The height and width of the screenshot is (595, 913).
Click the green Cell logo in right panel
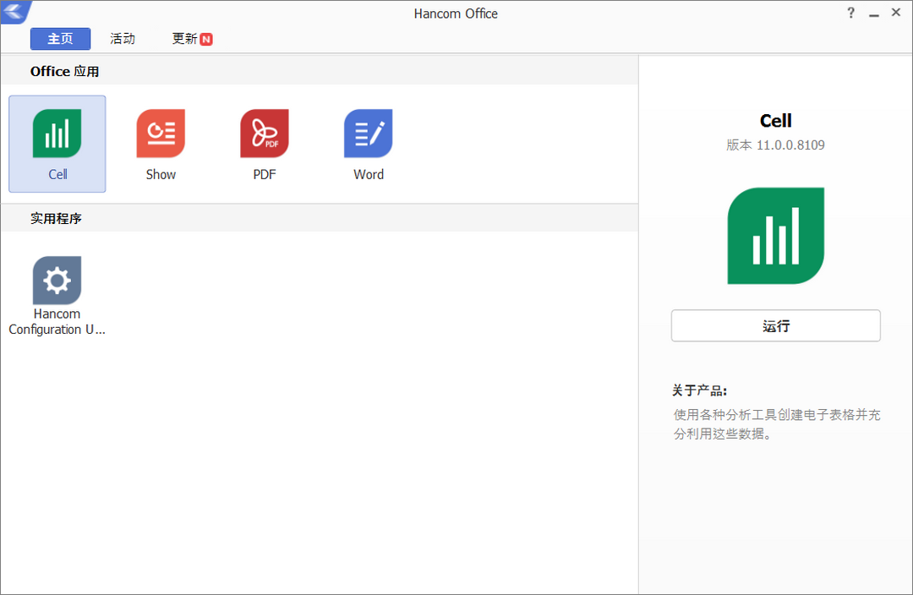[x=775, y=235]
